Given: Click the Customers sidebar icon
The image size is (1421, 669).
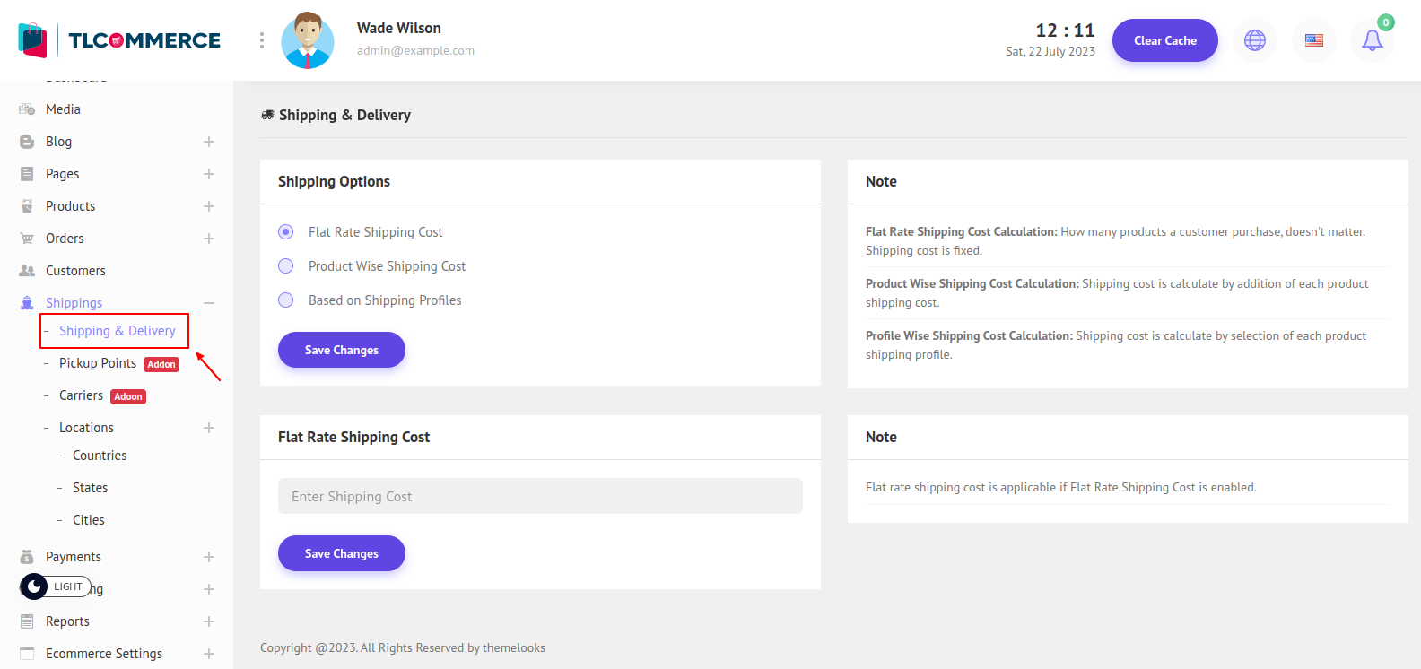Looking at the screenshot, I should click(27, 271).
